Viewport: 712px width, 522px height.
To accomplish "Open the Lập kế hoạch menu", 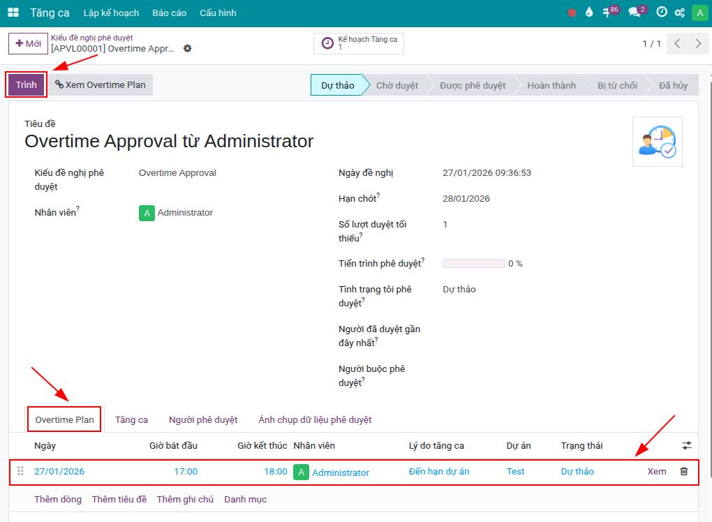I will coord(111,13).
